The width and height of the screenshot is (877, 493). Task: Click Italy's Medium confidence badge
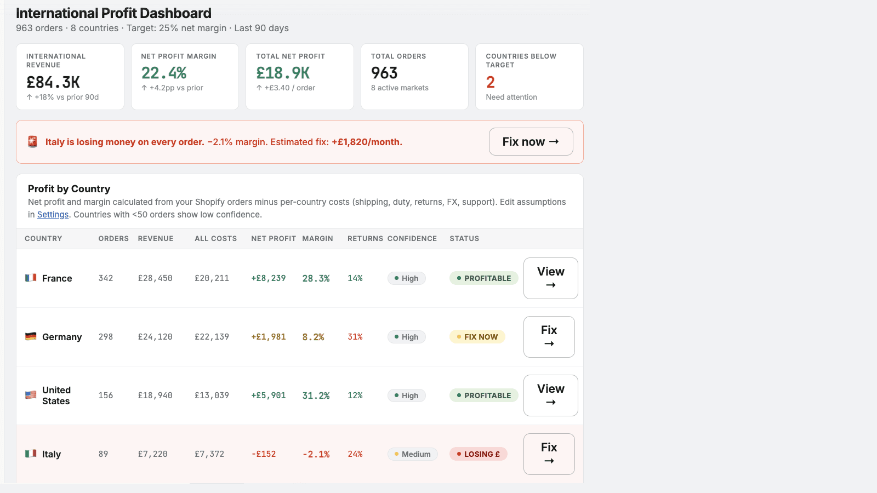coord(413,454)
